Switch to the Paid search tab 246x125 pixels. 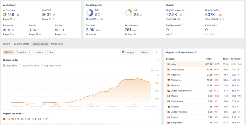[x=57, y=44]
